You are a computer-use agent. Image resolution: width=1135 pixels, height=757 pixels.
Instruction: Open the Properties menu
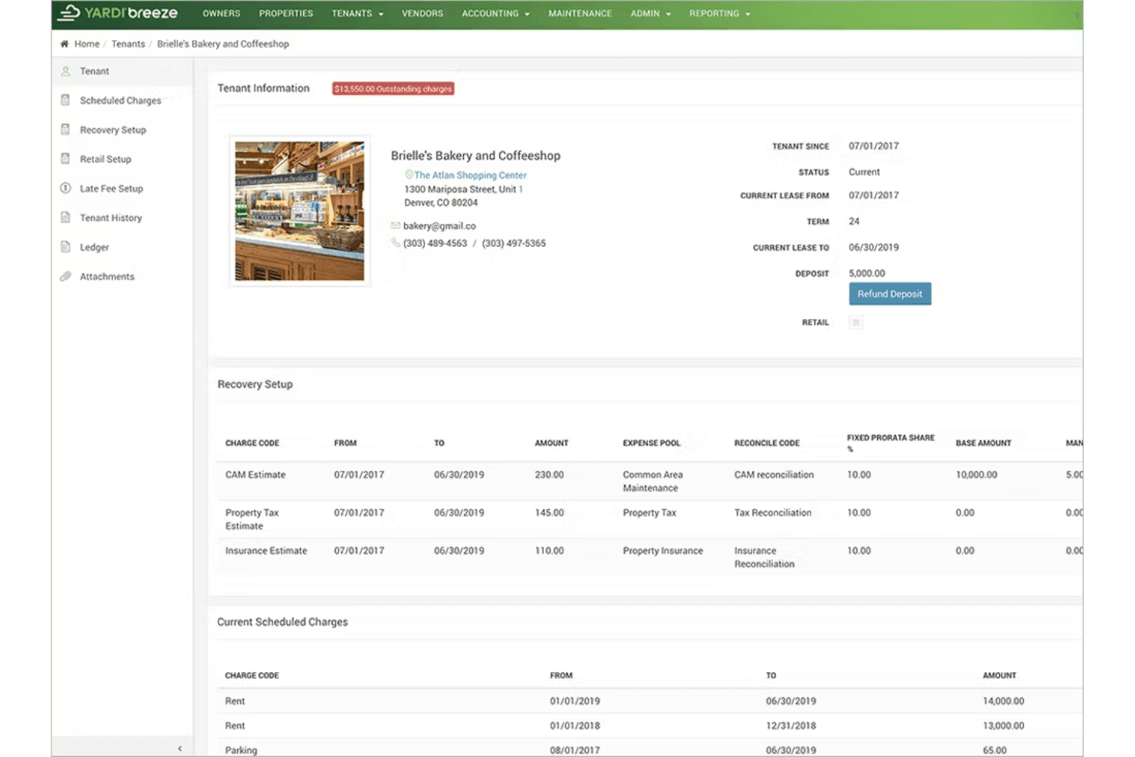pyautogui.click(x=286, y=14)
